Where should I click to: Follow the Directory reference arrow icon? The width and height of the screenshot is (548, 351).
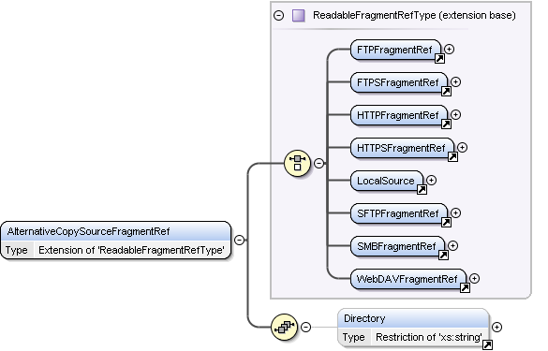coord(487,344)
